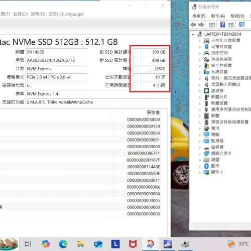Select the 電池 battery icon in the tree
251x251 pixels.
click(x=206, y=129)
